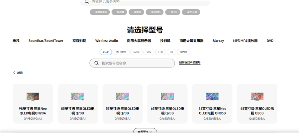The width and height of the screenshot is (299, 134).
Task: Select the The Frame filter pill
Action: [121, 52]
